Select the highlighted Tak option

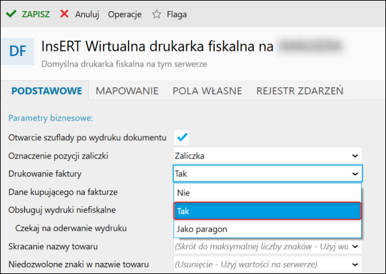click(x=267, y=211)
